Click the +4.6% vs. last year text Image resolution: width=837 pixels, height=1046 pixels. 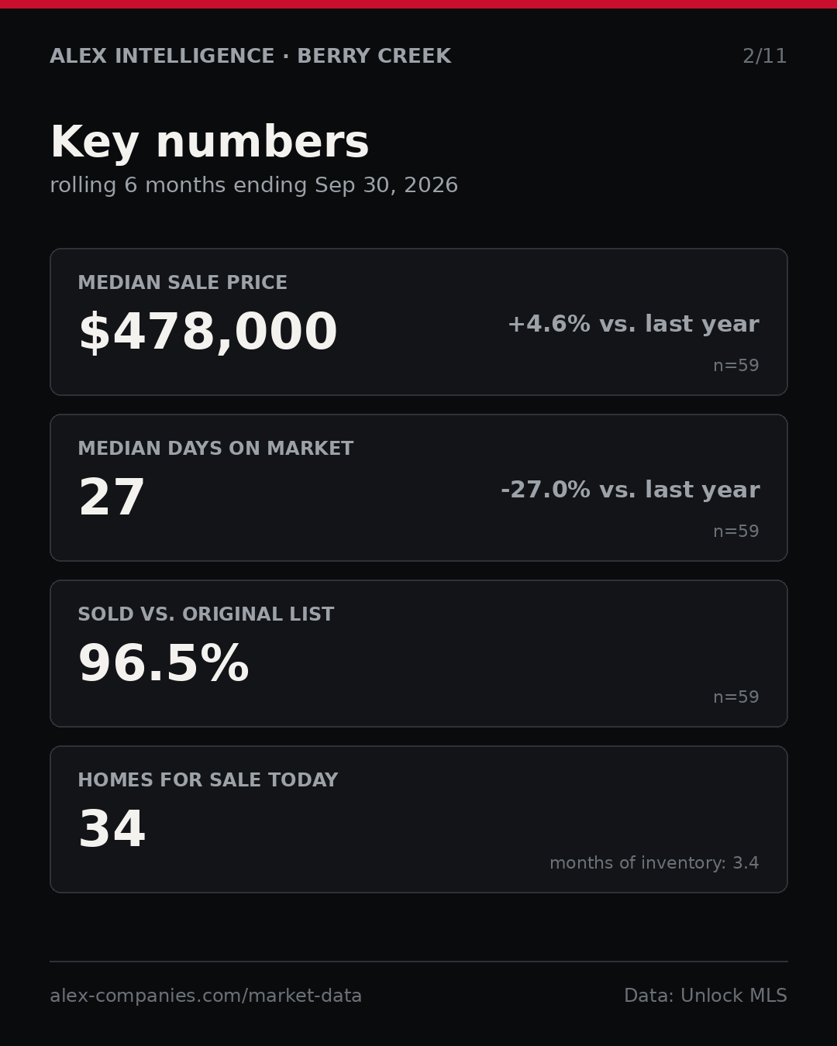tap(633, 324)
